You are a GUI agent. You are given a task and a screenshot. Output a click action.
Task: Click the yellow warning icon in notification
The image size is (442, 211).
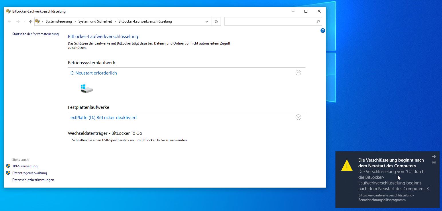347,165
